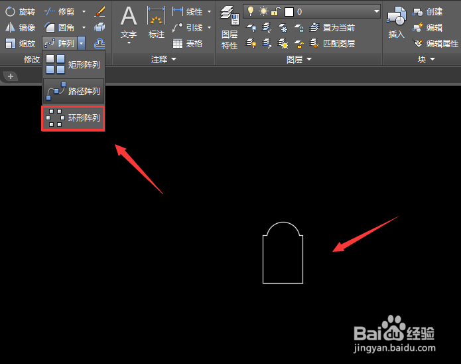Viewport: 461px width, 364px height.
Task: Click the Array (阵列) tool button
Action: tap(60, 44)
